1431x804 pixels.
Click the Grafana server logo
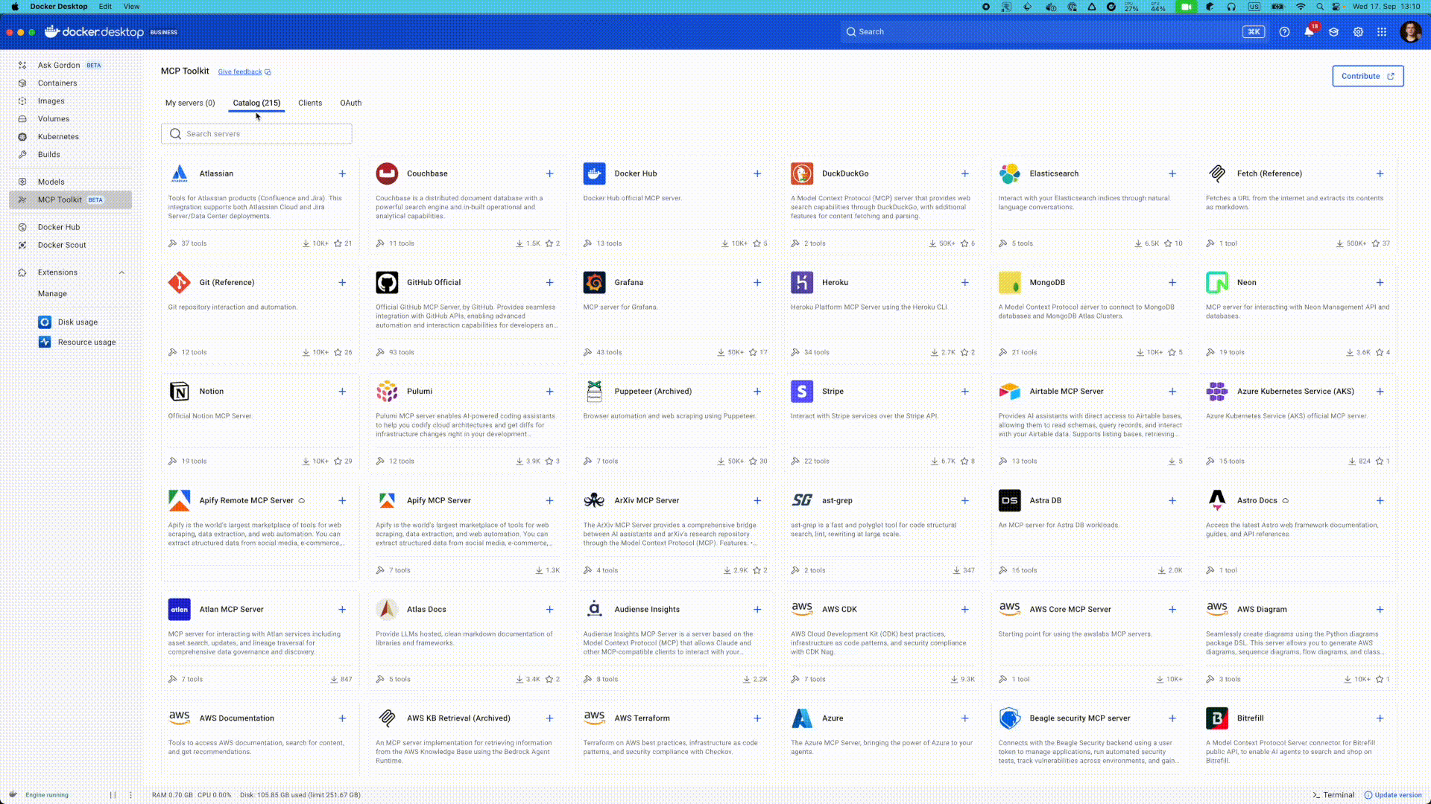pos(594,283)
